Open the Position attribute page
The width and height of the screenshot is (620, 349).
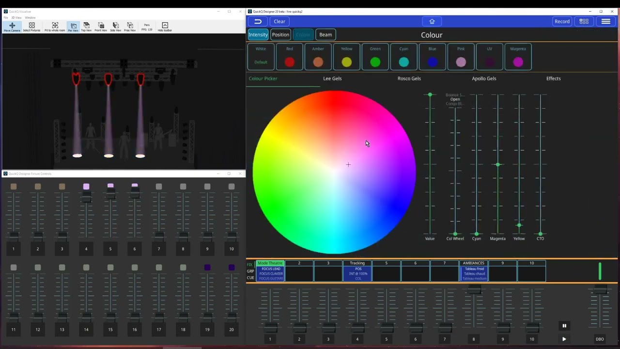pyautogui.click(x=280, y=34)
